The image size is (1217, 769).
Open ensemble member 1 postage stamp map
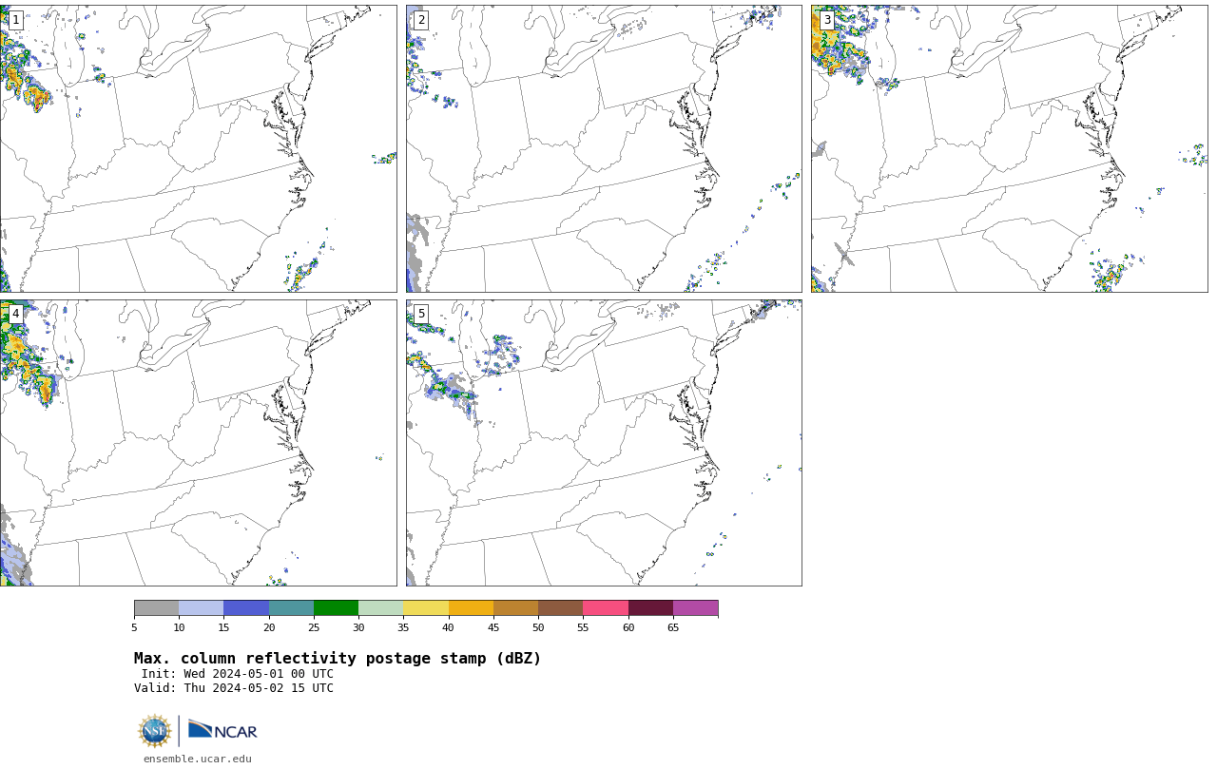pyautogui.click(x=199, y=148)
